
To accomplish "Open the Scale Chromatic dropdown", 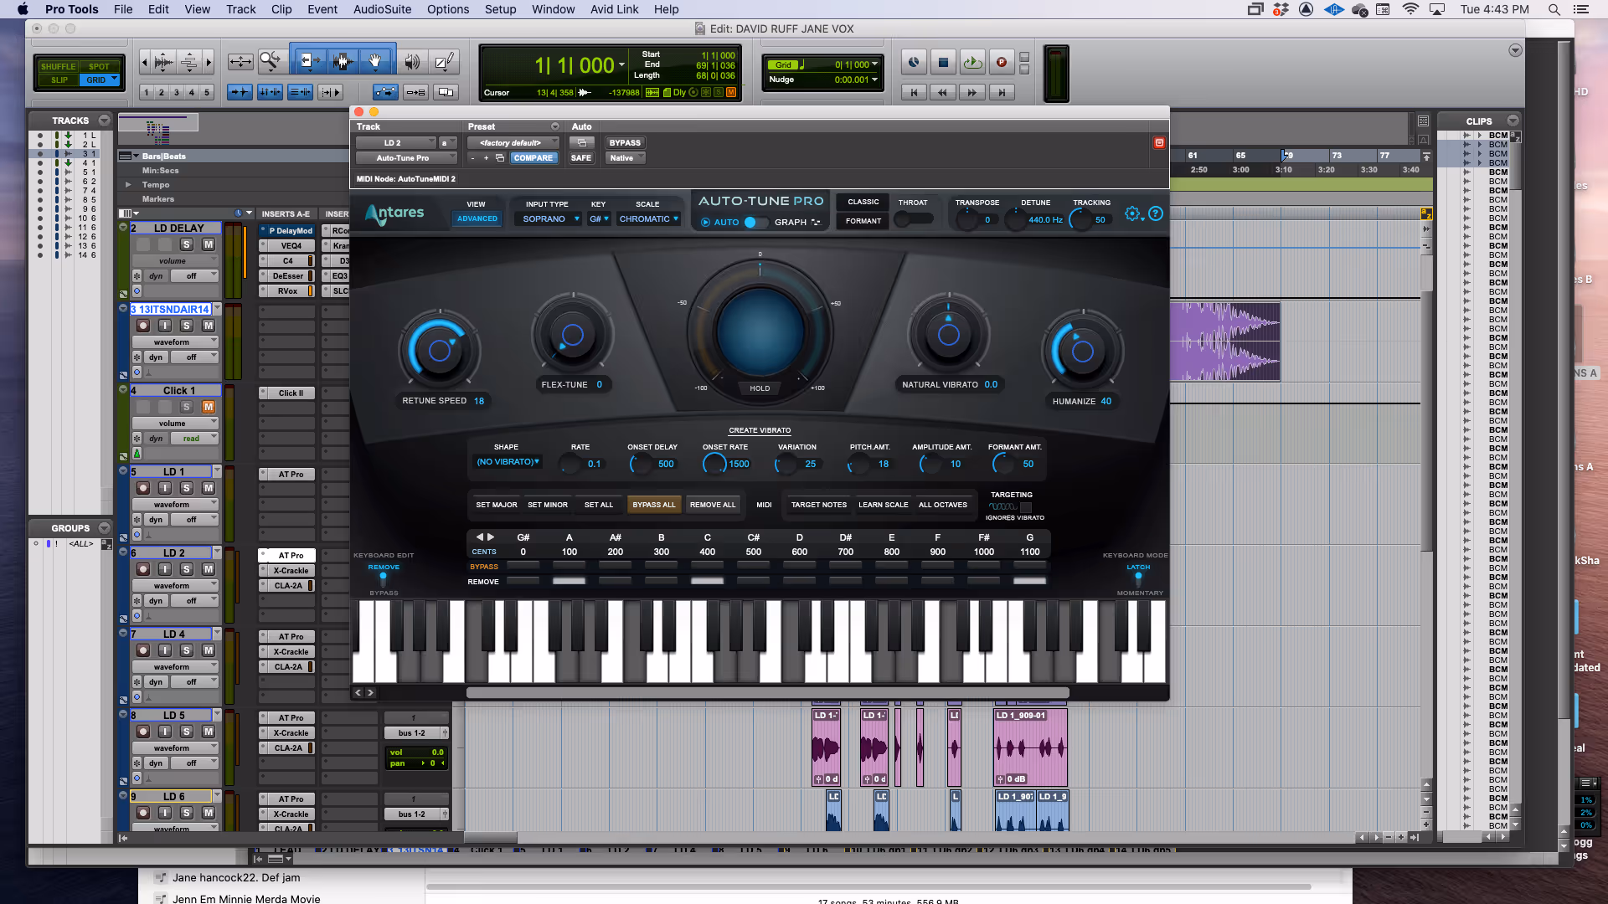I will coord(649,219).
